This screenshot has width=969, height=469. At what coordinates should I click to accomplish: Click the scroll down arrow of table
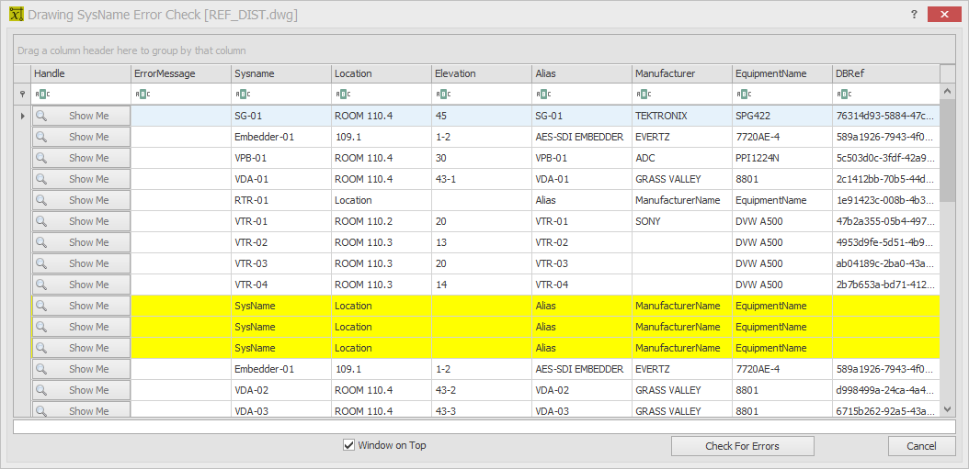[947, 409]
